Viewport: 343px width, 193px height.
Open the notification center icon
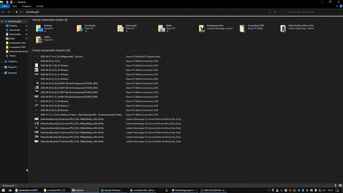(338, 190)
